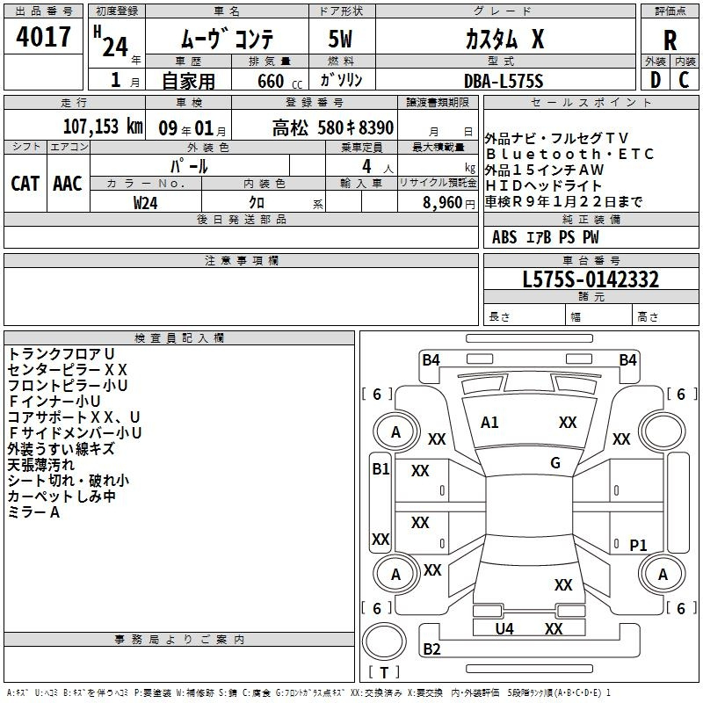Click inspector note Fインナー小U
Viewport: 703px width, 703px height.
pos(54,401)
